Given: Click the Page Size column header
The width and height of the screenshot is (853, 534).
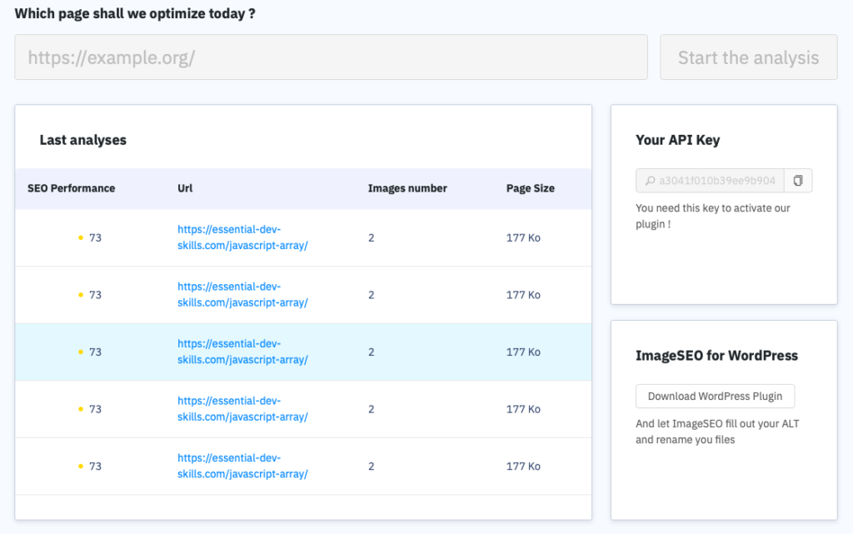Looking at the screenshot, I should pos(530,188).
